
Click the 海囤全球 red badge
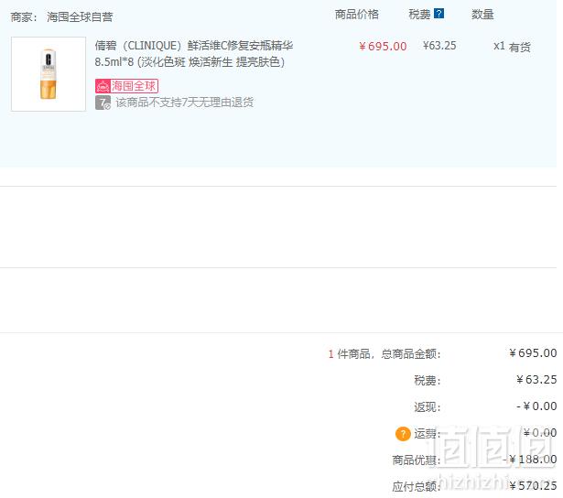pyautogui.click(x=126, y=86)
